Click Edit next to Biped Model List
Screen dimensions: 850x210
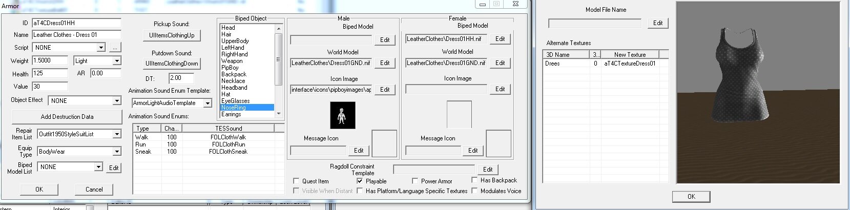pos(114,168)
